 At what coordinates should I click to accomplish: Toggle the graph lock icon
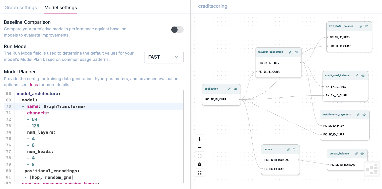click(x=199, y=164)
